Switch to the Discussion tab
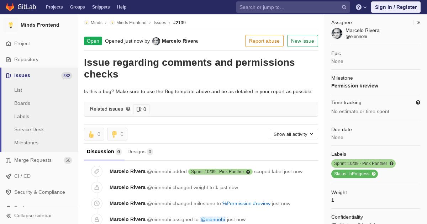 (x=104, y=152)
